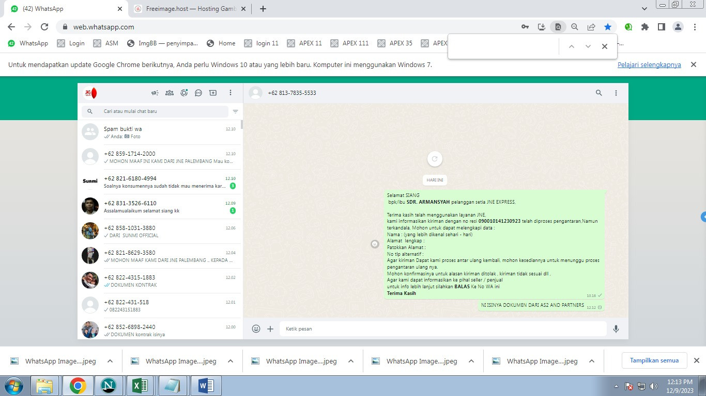This screenshot has height=396, width=706.
Task: Open the Communities icon
Action: (x=169, y=93)
